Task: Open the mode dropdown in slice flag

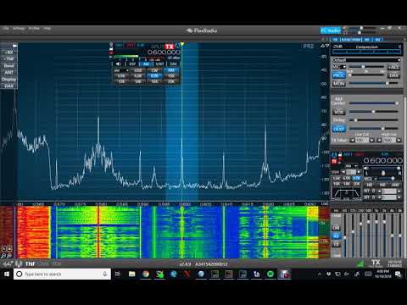Action: tap(121, 70)
